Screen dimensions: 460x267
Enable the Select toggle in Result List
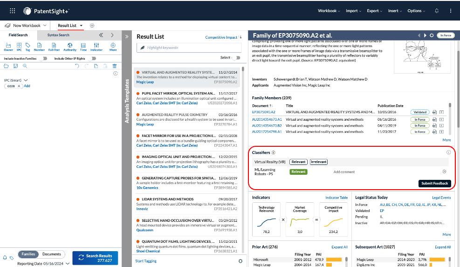236,58
